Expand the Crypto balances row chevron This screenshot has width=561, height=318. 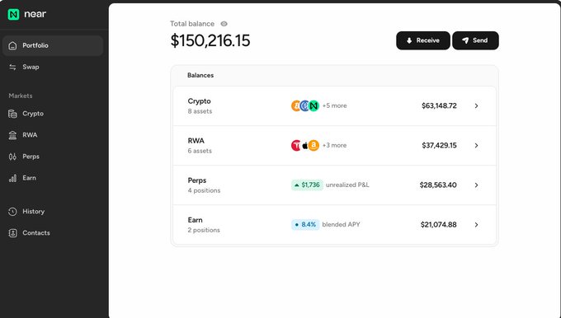coord(476,105)
